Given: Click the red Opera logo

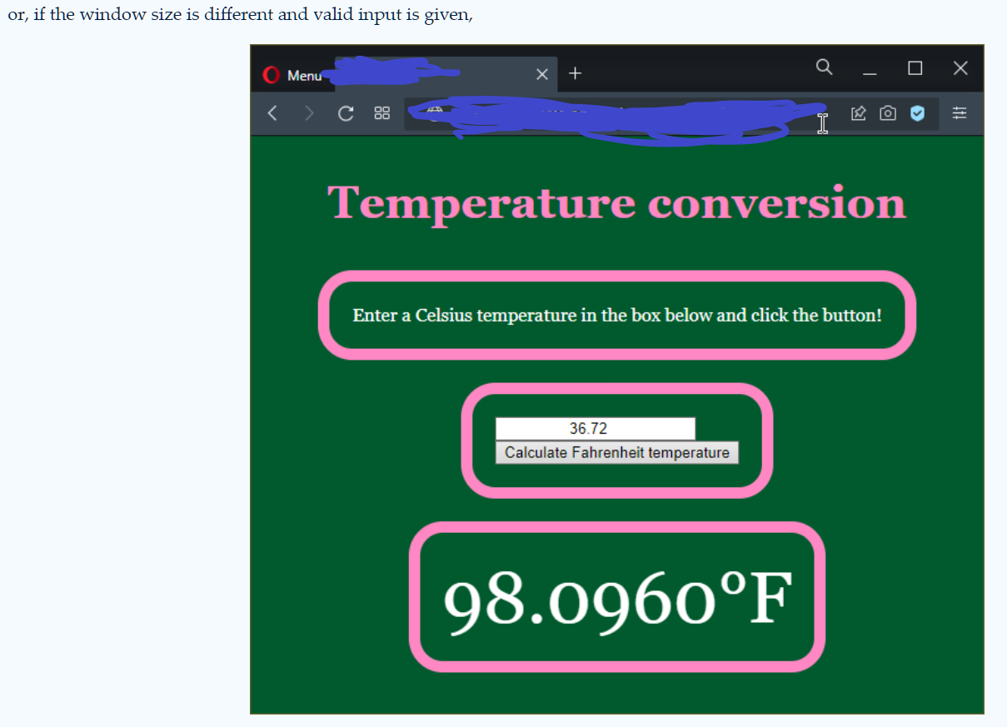Looking at the screenshot, I should click(271, 74).
